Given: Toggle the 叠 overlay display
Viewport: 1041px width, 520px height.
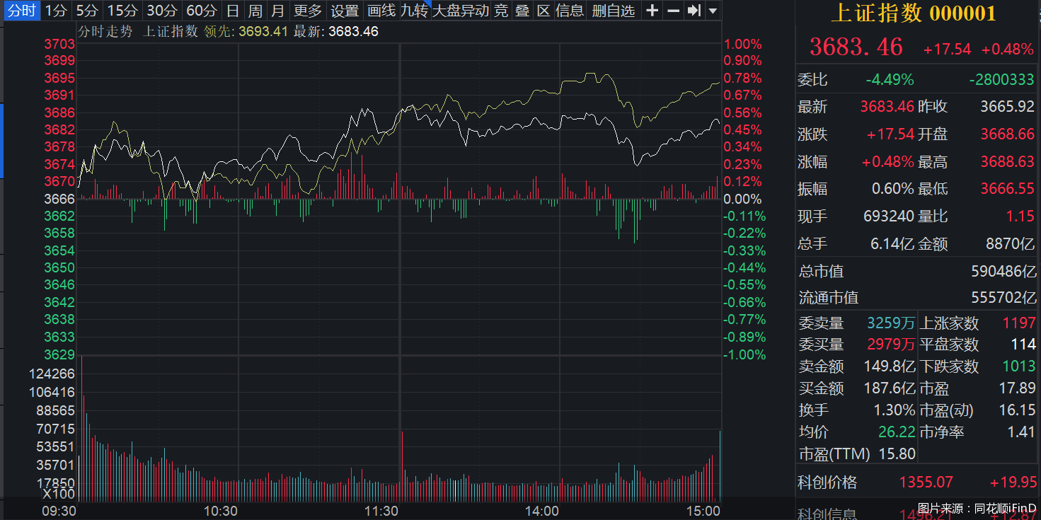Looking at the screenshot, I should click(x=522, y=11).
